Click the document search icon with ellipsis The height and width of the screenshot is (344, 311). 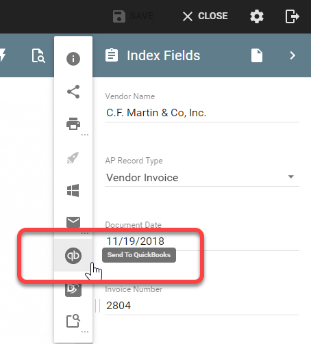[73, 321]
